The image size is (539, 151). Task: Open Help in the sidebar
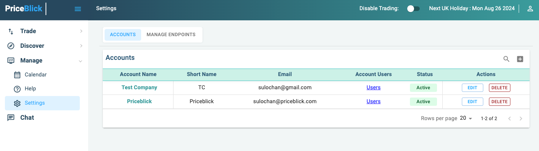(x=30, y=88)
